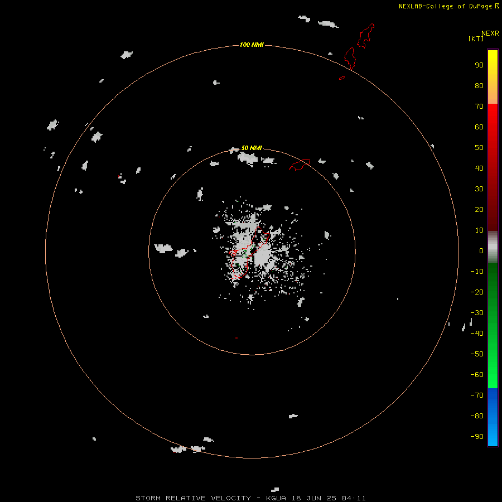The height and width of the screenshot is (502, 502).
Task: Click the -30 value on velocity scale
Action: click(x=477, y=313)
